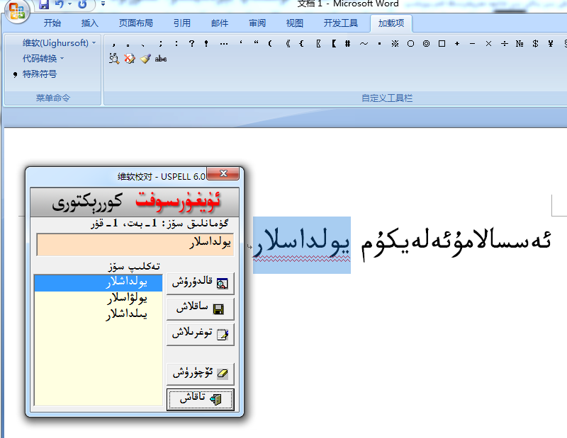Click the magnifier spell-check toolbar icon

[x=114, y=59]
